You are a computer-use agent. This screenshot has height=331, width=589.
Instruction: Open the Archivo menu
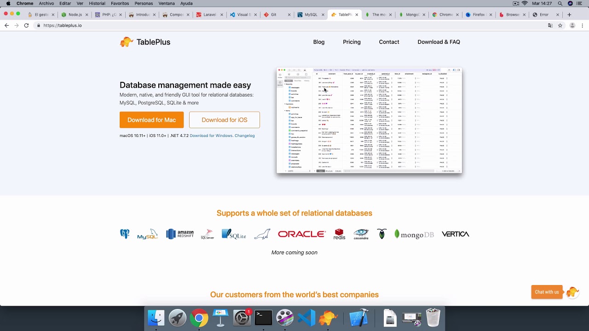click(x=46, y=3)
